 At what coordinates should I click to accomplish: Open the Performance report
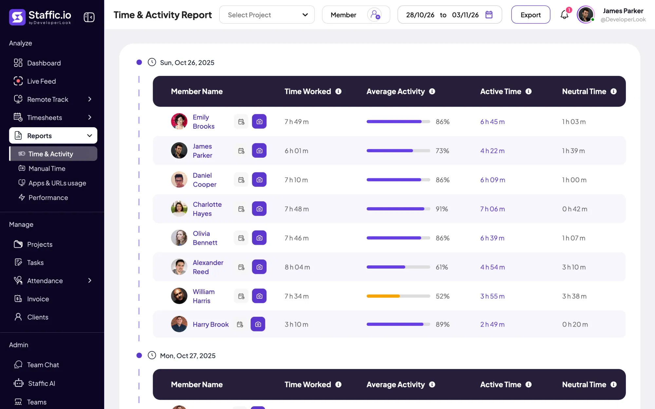[x=48, y=197]
